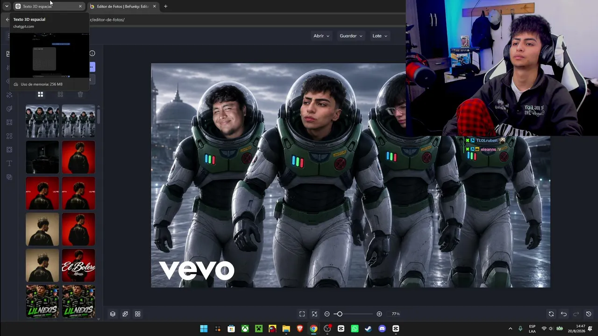
Task: Select the El Bolero thumbnail
Action: (78, 266)
